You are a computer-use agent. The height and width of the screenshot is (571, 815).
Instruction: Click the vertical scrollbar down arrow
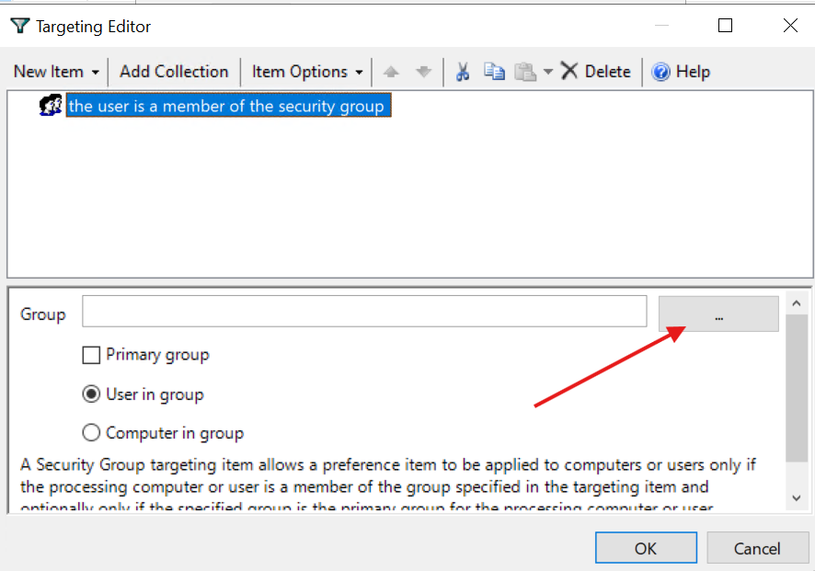coord(797,497)
